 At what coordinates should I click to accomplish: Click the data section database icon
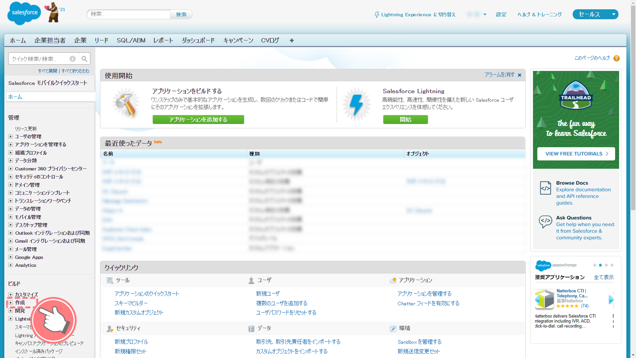pos(251,328)
